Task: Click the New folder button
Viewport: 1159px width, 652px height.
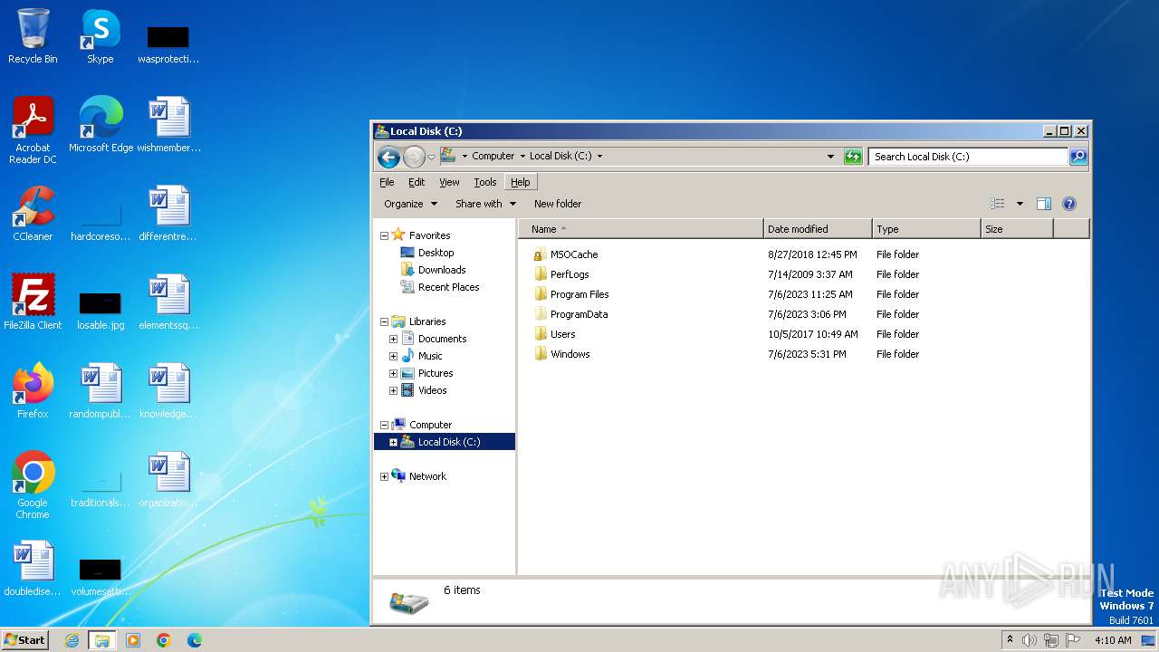Action: point(558,204)
